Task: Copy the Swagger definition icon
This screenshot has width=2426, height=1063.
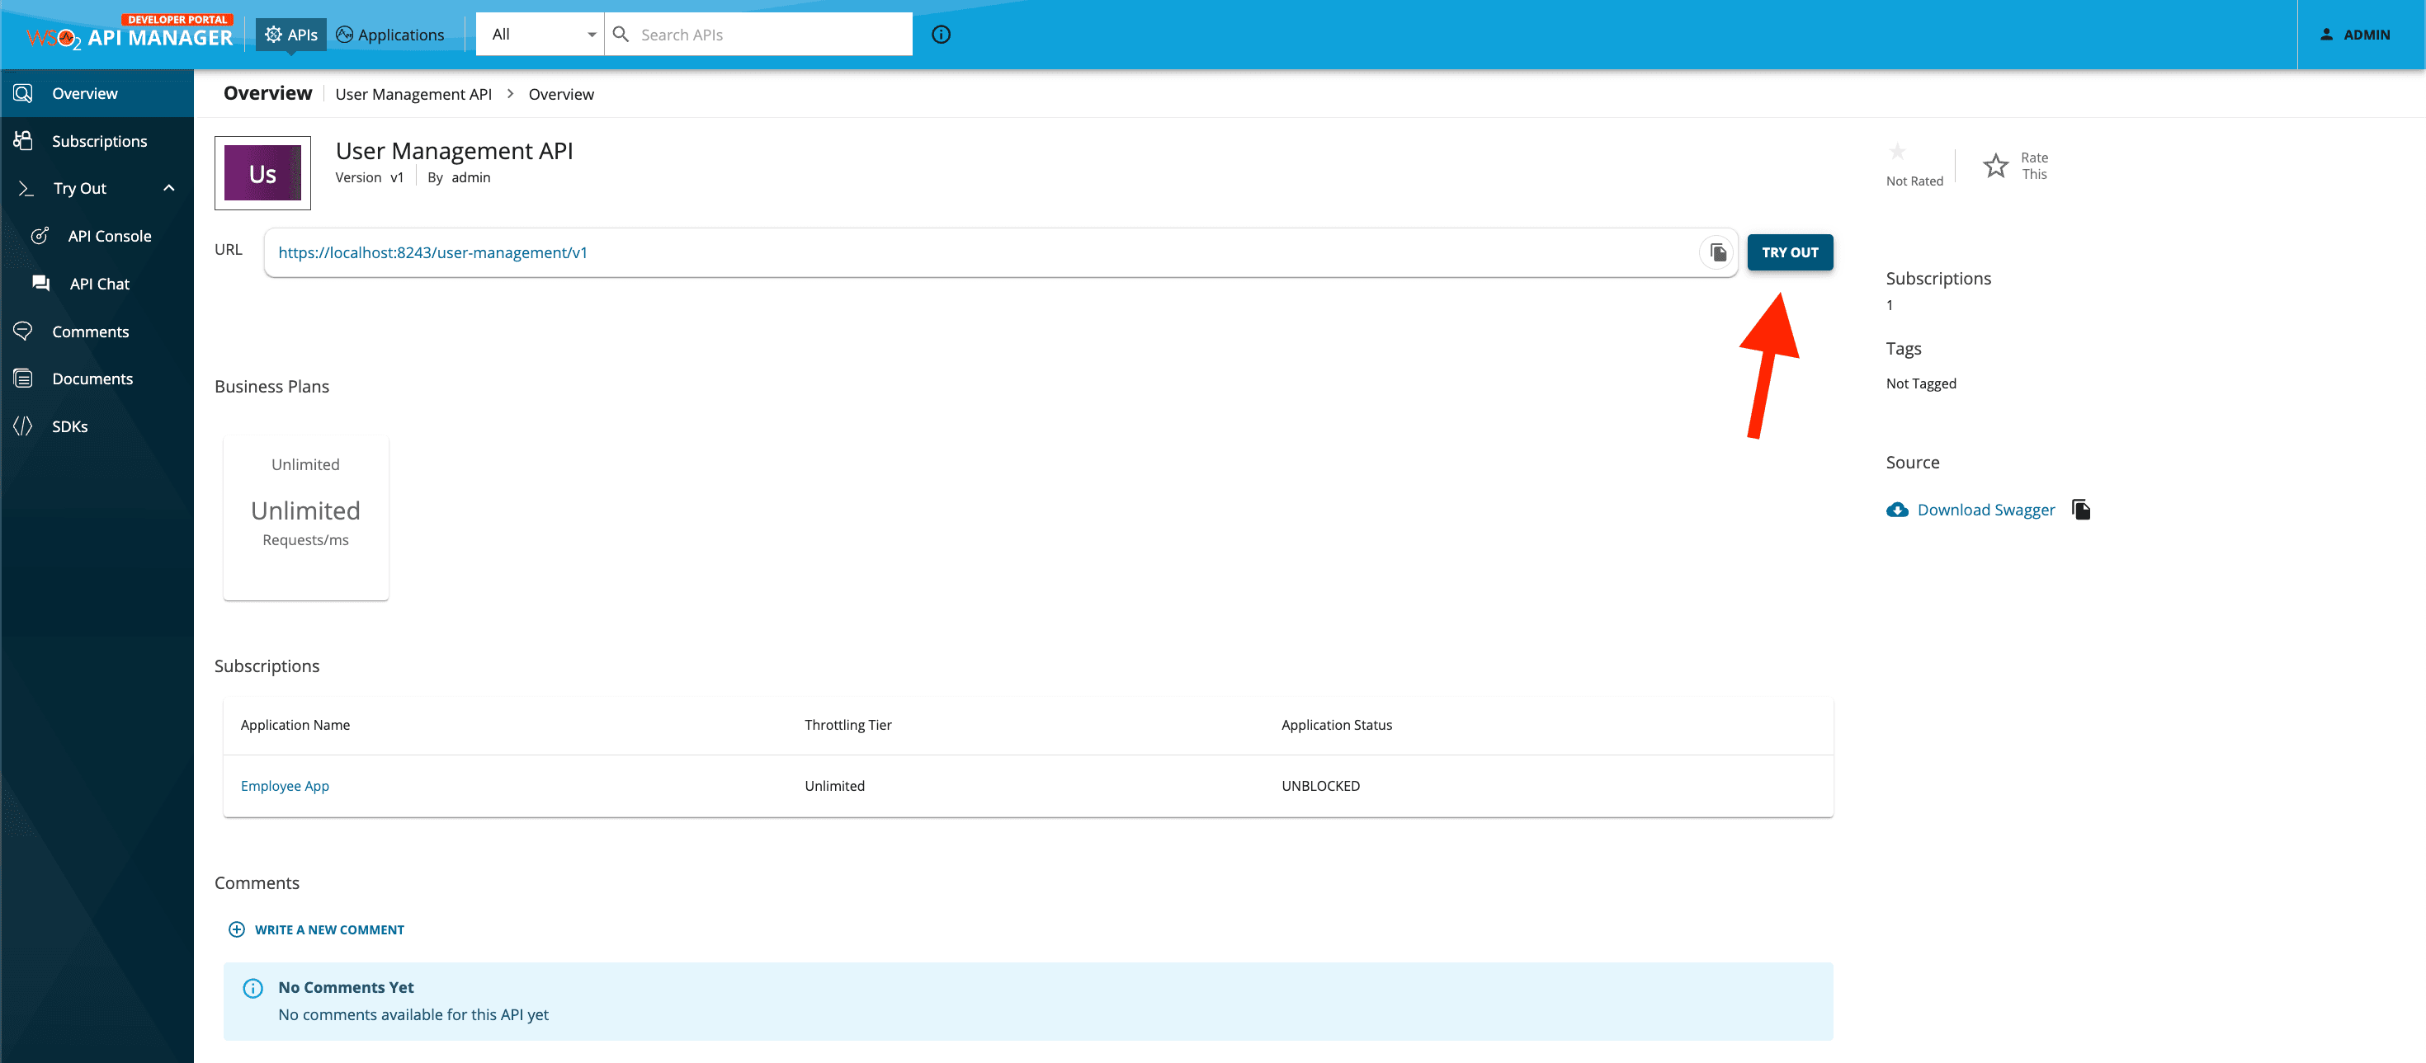Action: [2081, 509]
